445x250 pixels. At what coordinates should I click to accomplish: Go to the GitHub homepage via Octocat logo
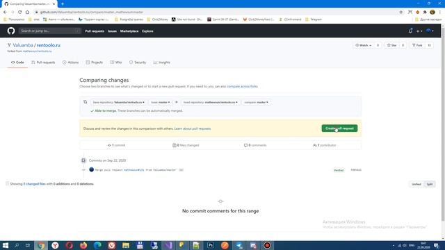[11, 31]
